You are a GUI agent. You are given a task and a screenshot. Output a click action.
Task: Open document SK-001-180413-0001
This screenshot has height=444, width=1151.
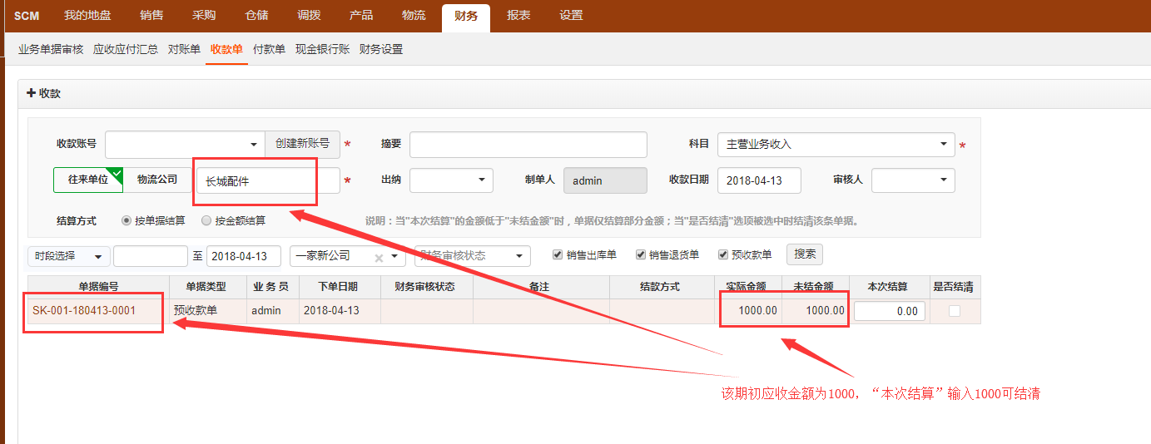tap(84, 311)
